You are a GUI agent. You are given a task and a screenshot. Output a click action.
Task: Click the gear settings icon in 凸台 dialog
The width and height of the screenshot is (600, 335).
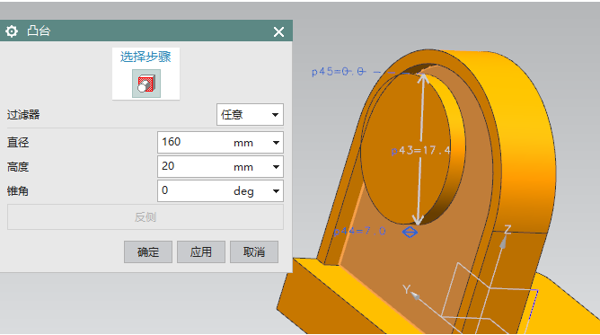coord(12,31)
